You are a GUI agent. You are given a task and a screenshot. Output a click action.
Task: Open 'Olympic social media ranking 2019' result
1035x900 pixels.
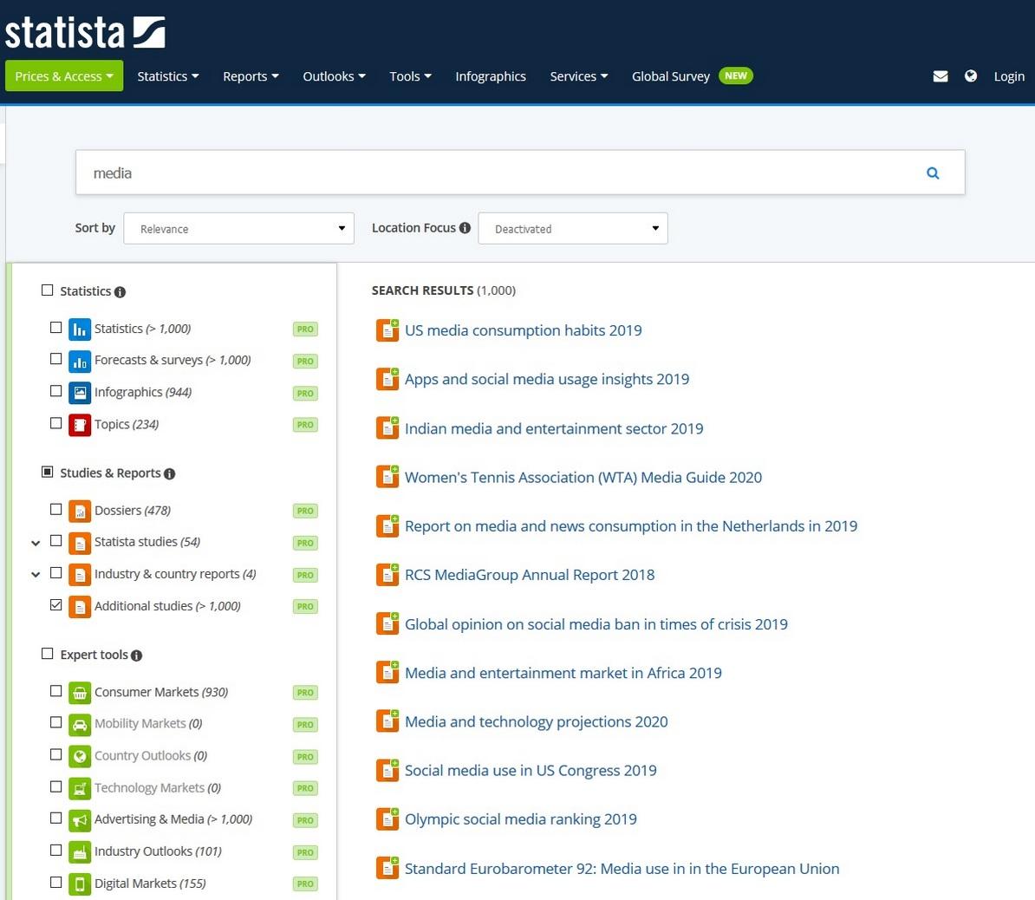pyautogui.click(x=521, y=819)
